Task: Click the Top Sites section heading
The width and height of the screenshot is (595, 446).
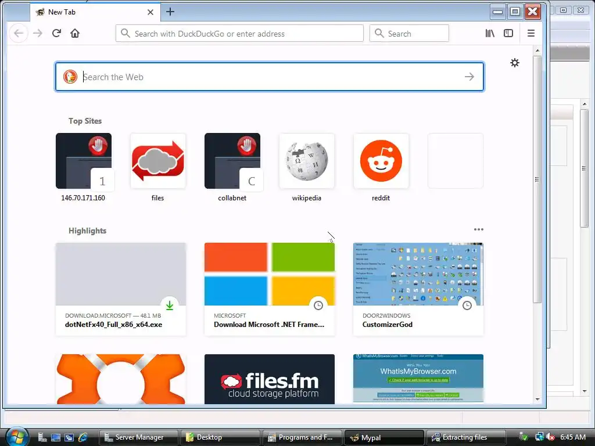Action: pos(85,121)
